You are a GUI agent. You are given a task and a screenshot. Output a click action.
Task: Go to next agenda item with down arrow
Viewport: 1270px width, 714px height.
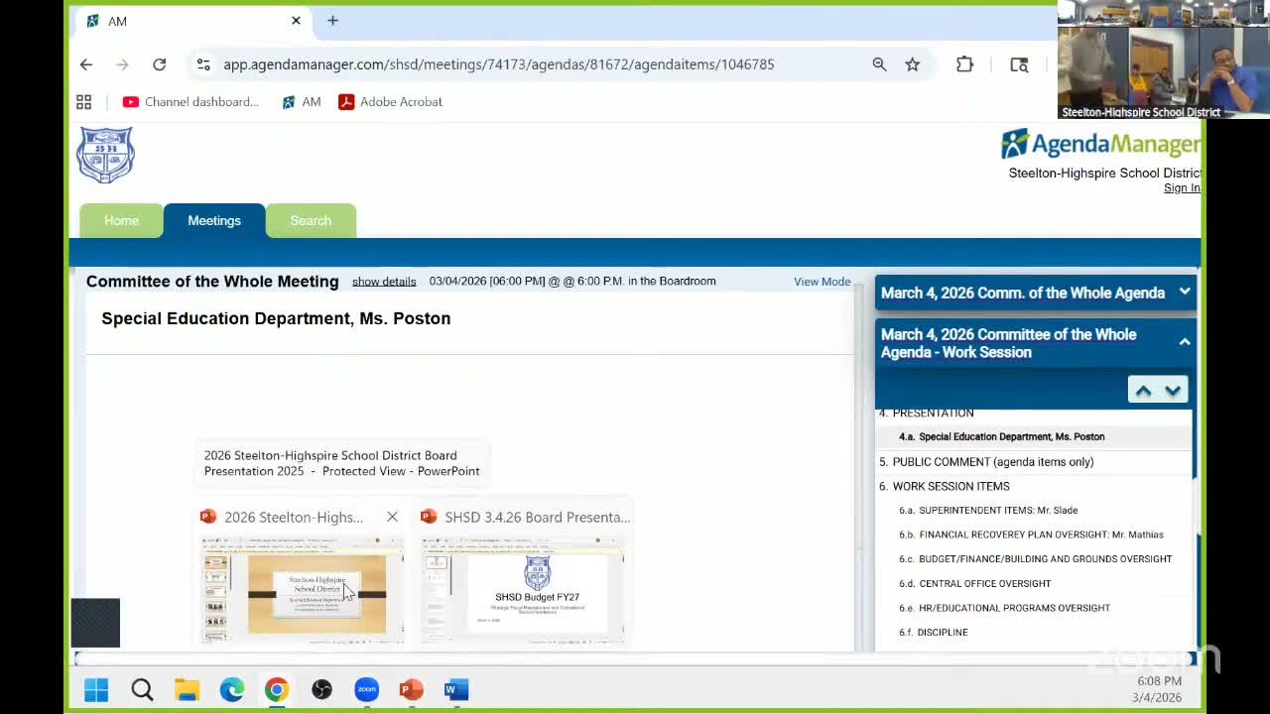[x=1173, y=391]
